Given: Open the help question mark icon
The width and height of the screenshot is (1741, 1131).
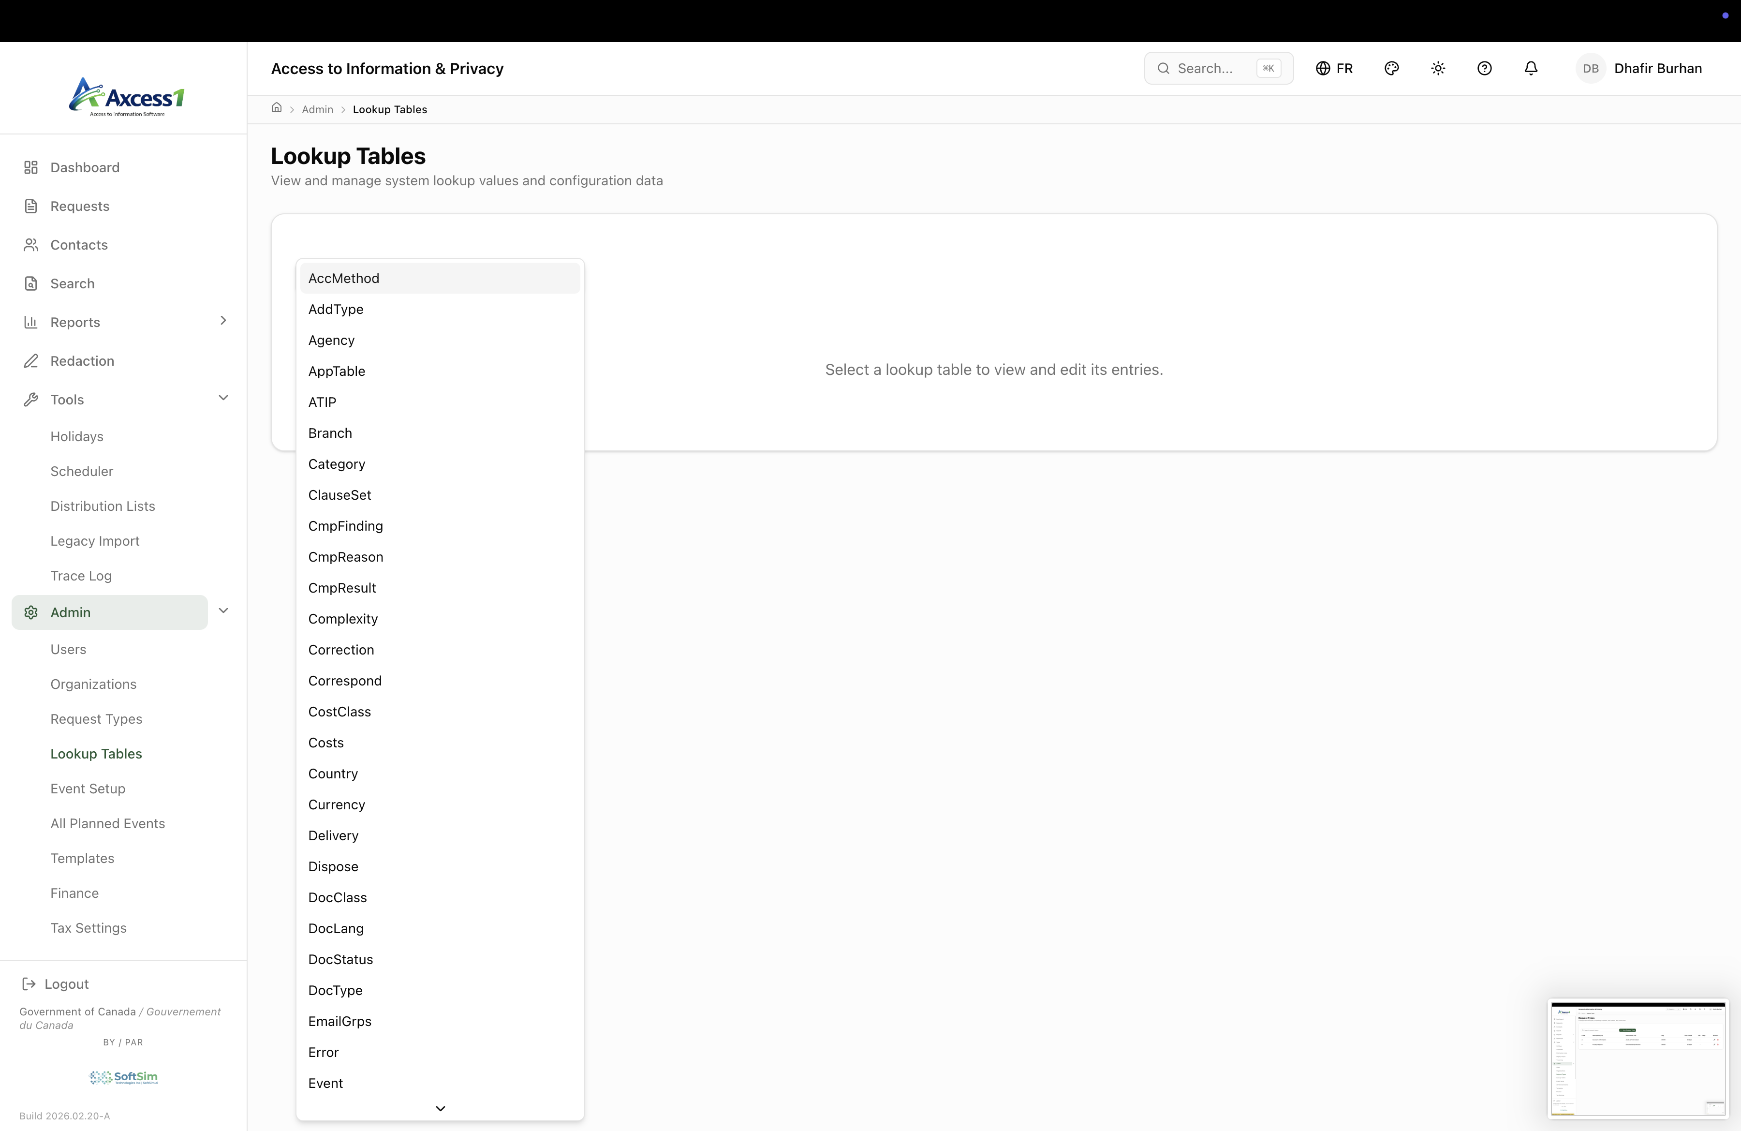Looking at the screenshot, I should [1484, 68].
